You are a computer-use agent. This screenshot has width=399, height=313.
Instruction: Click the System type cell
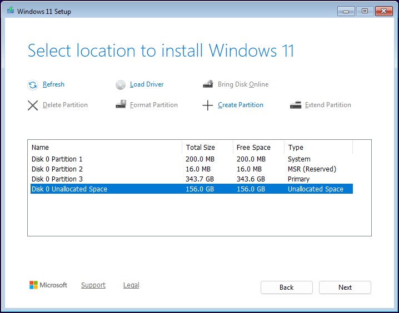point(299,159)
